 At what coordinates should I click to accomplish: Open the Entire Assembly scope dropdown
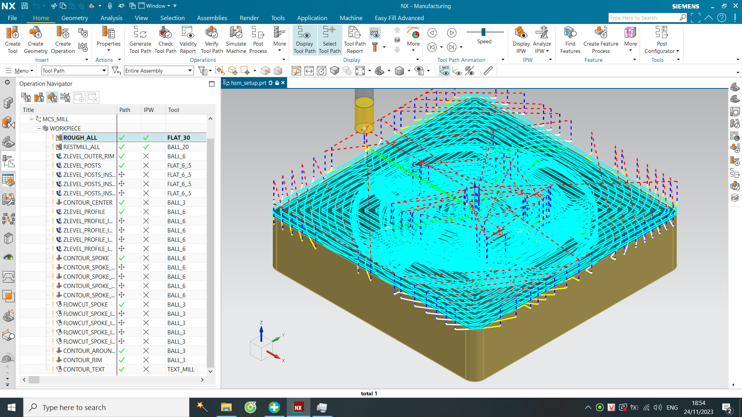point(158,71)
